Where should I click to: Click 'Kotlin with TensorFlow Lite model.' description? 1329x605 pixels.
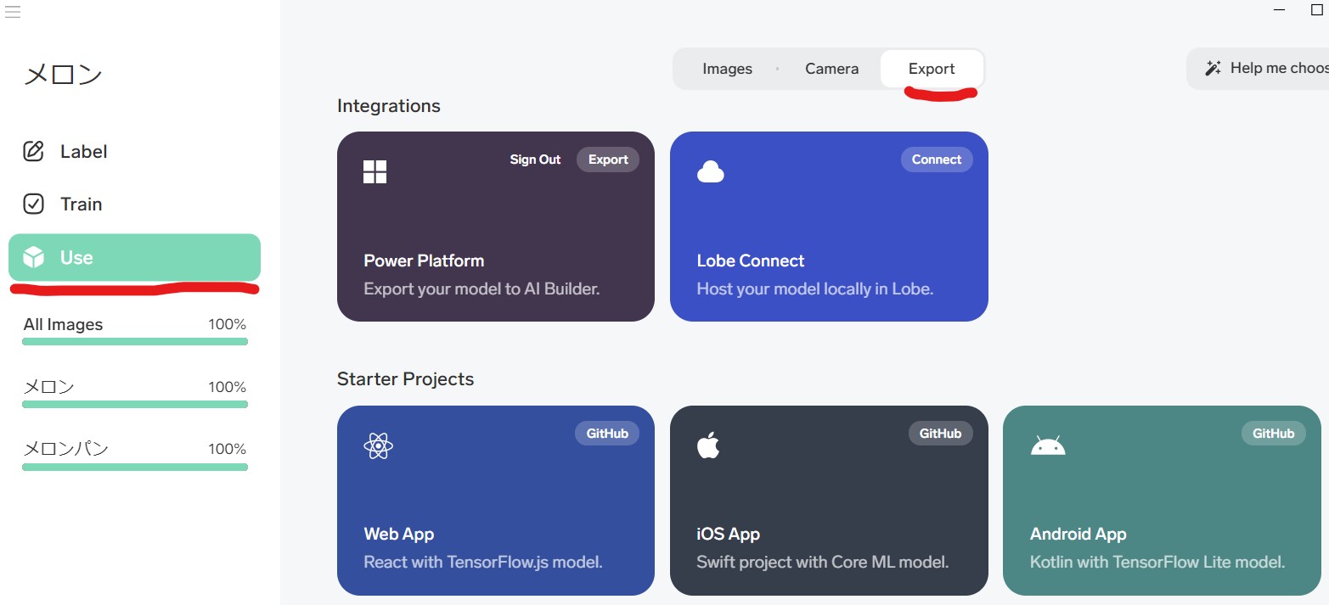click(1157, 563)
